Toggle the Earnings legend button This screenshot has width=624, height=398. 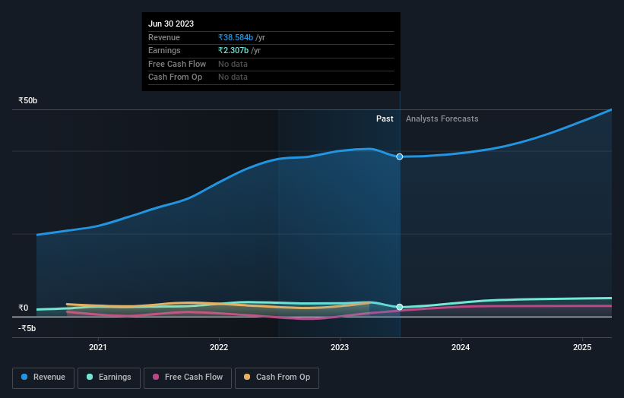tap(109, 377)
